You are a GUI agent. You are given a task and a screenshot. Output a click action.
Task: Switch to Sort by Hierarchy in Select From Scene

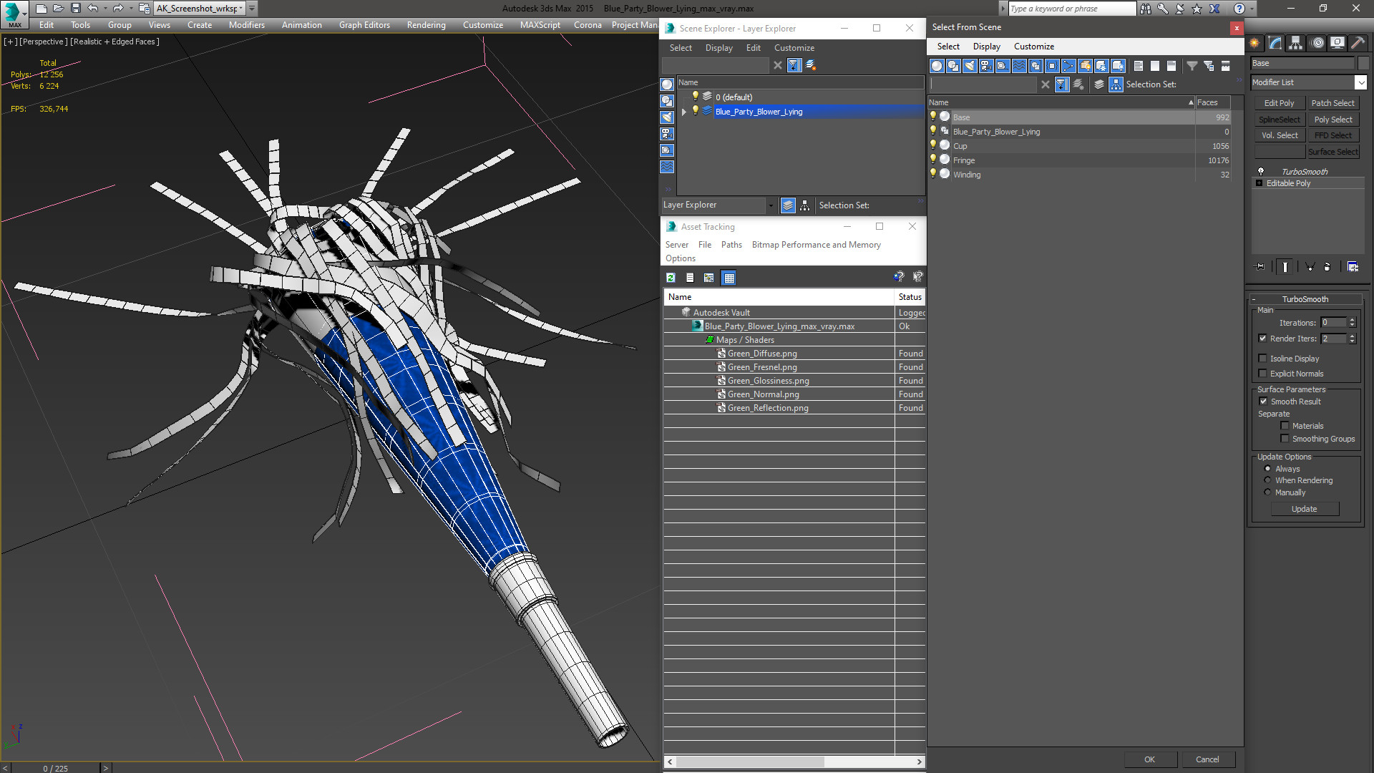(x=1116, y=84)
